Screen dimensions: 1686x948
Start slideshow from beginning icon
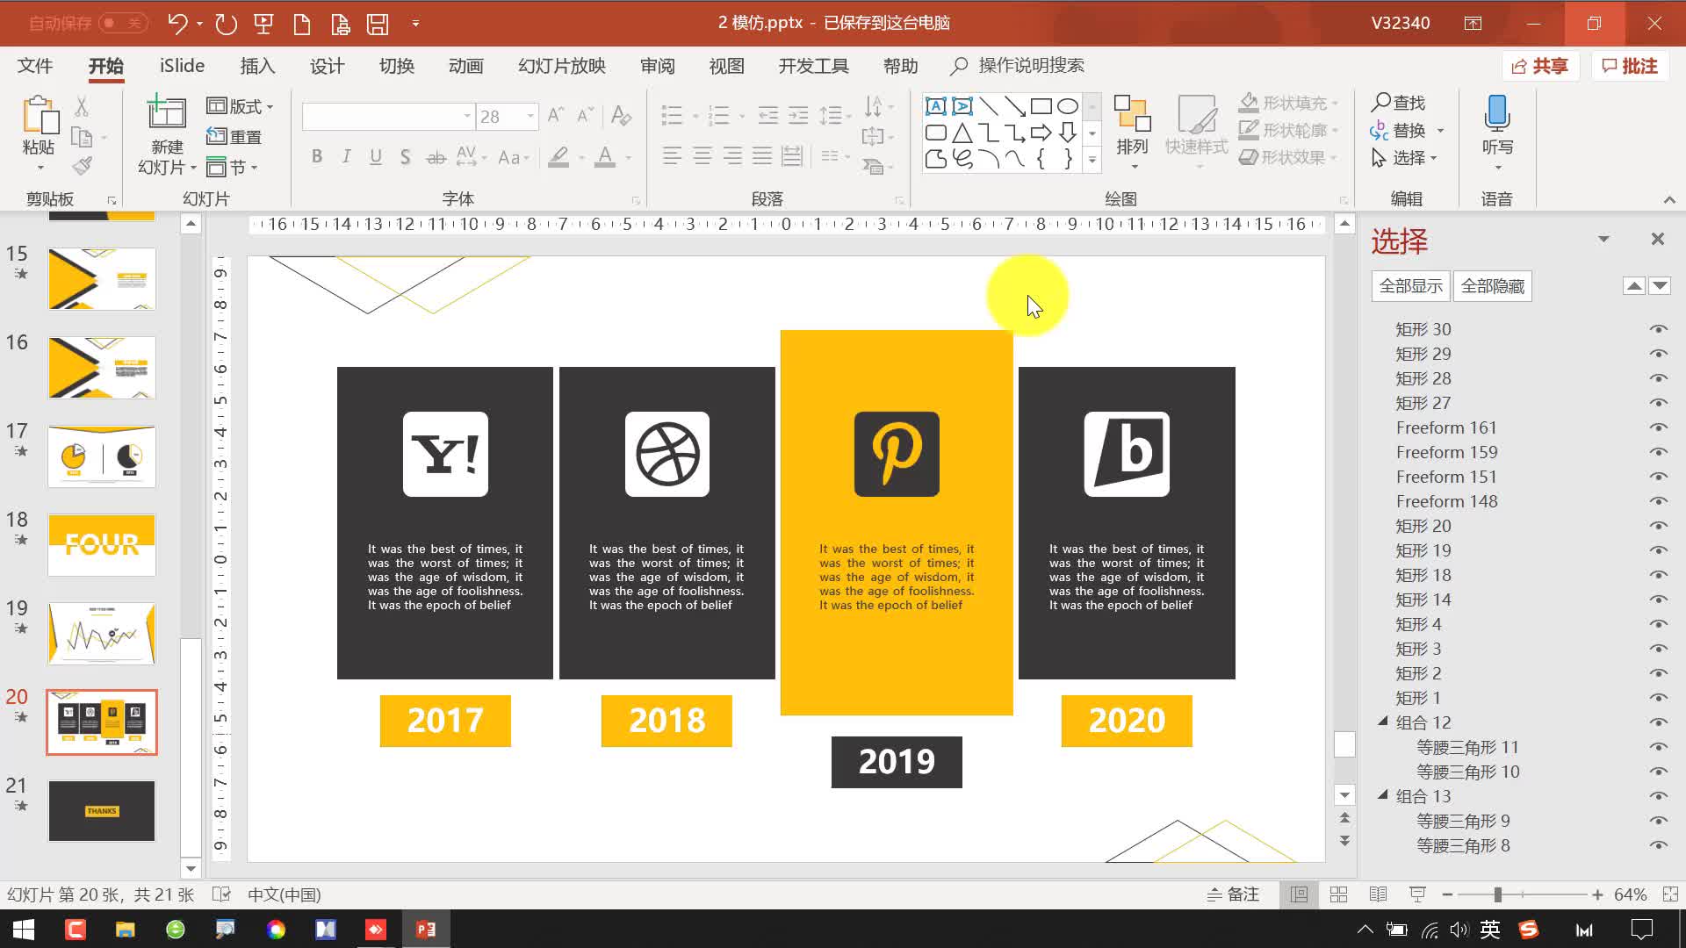[263, 24]
